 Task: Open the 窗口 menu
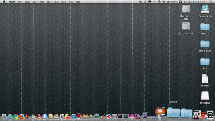coord(64,2)
